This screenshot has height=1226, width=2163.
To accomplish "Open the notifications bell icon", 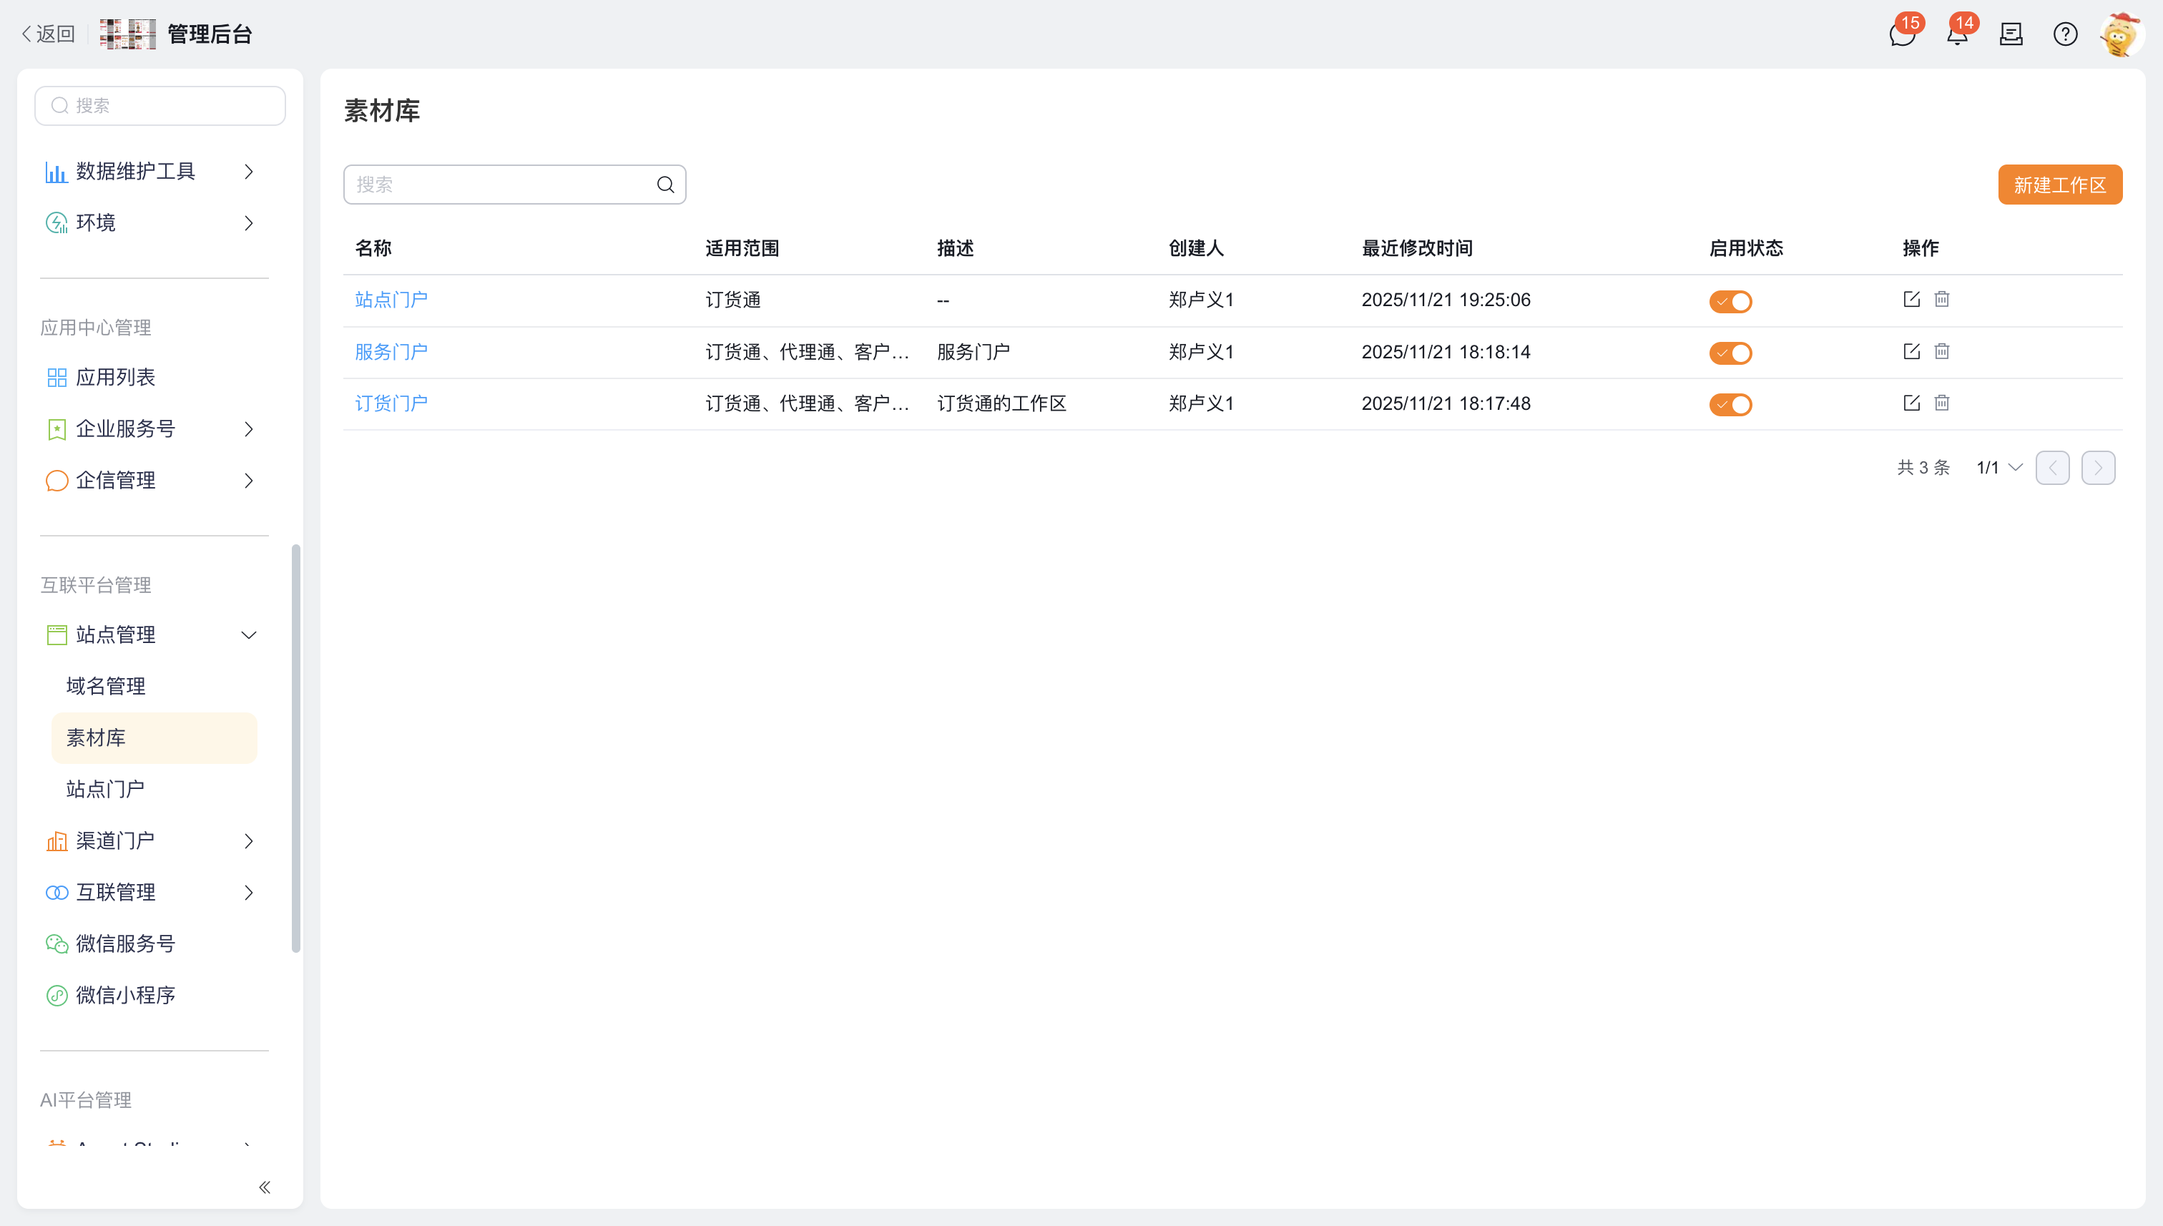I will tap(1957, 34).
